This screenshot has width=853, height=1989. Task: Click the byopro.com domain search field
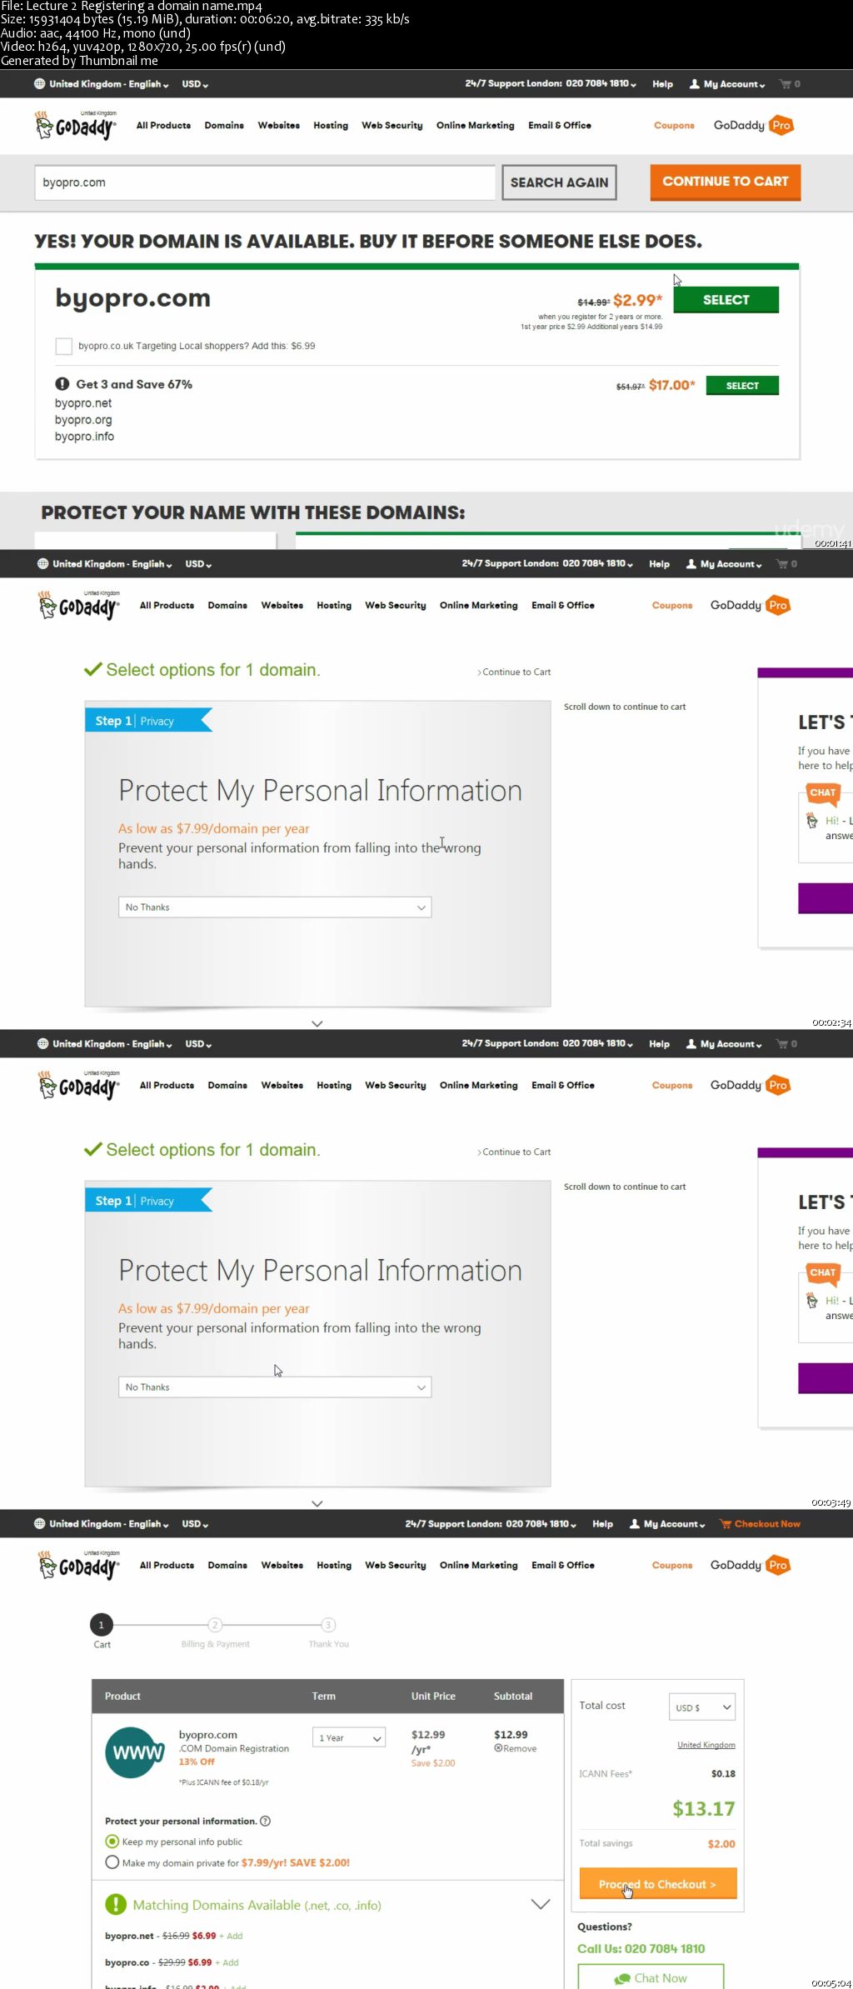click(265, 182)
